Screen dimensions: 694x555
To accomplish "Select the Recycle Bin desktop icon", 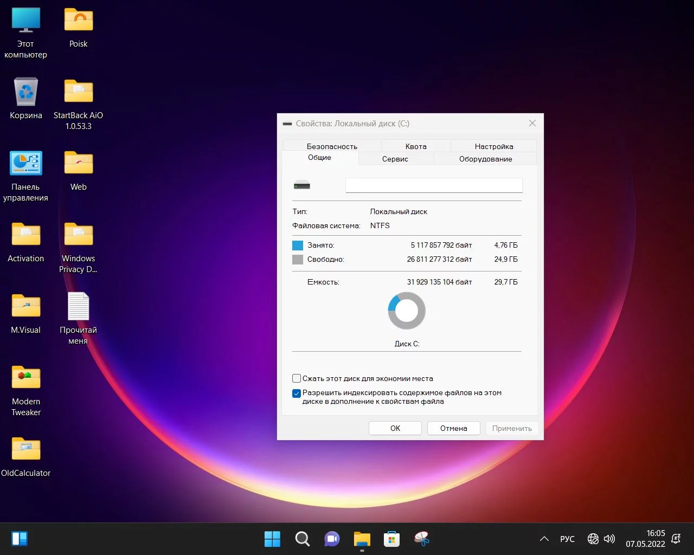I will click(25, 92).
